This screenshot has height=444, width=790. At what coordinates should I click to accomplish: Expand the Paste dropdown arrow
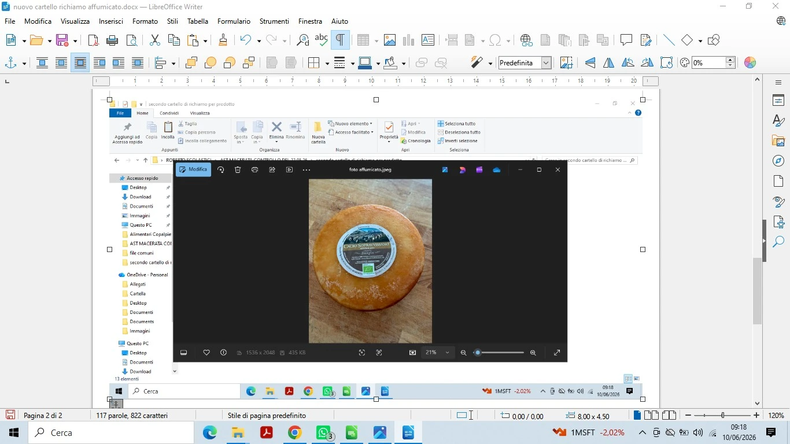205,40
